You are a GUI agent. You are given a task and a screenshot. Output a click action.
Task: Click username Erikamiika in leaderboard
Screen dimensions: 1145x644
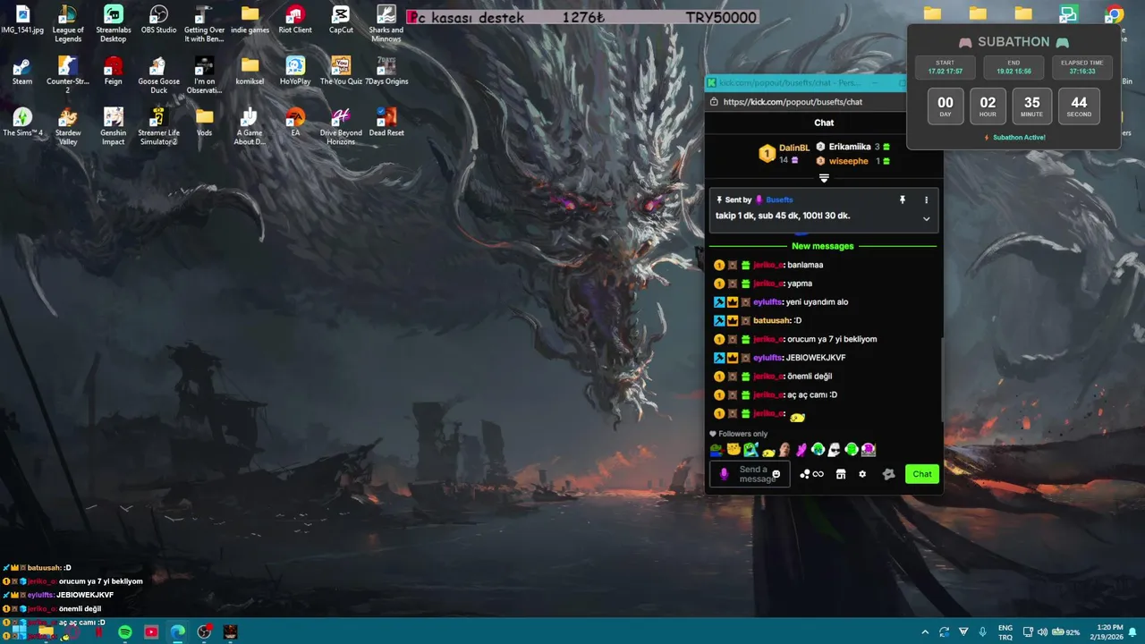(850, 147)
